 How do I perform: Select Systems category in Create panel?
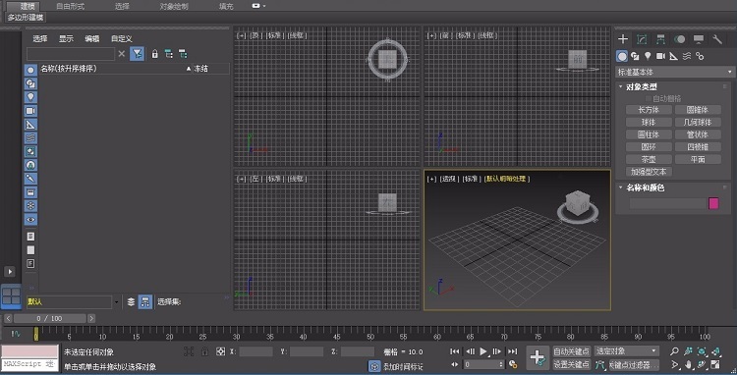700,56
